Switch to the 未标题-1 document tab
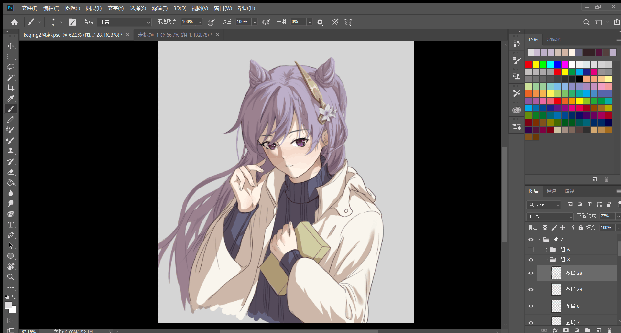The width and height of the screenshot is (621, 333). 175,35
